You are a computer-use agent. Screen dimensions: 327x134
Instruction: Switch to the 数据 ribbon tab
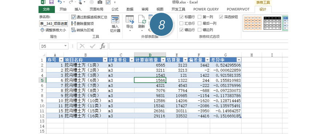click(130, 9)
